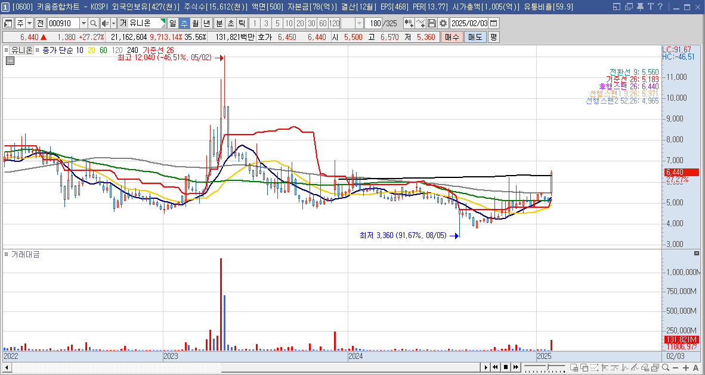Screen dimensions: 705x375
Task: Click the 120 interval button
Action: (x=334, y=23)
